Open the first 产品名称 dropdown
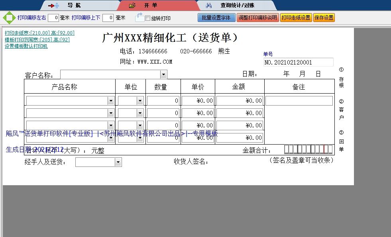Viewport: 391px width, 237px height. (x=110, y=100)
